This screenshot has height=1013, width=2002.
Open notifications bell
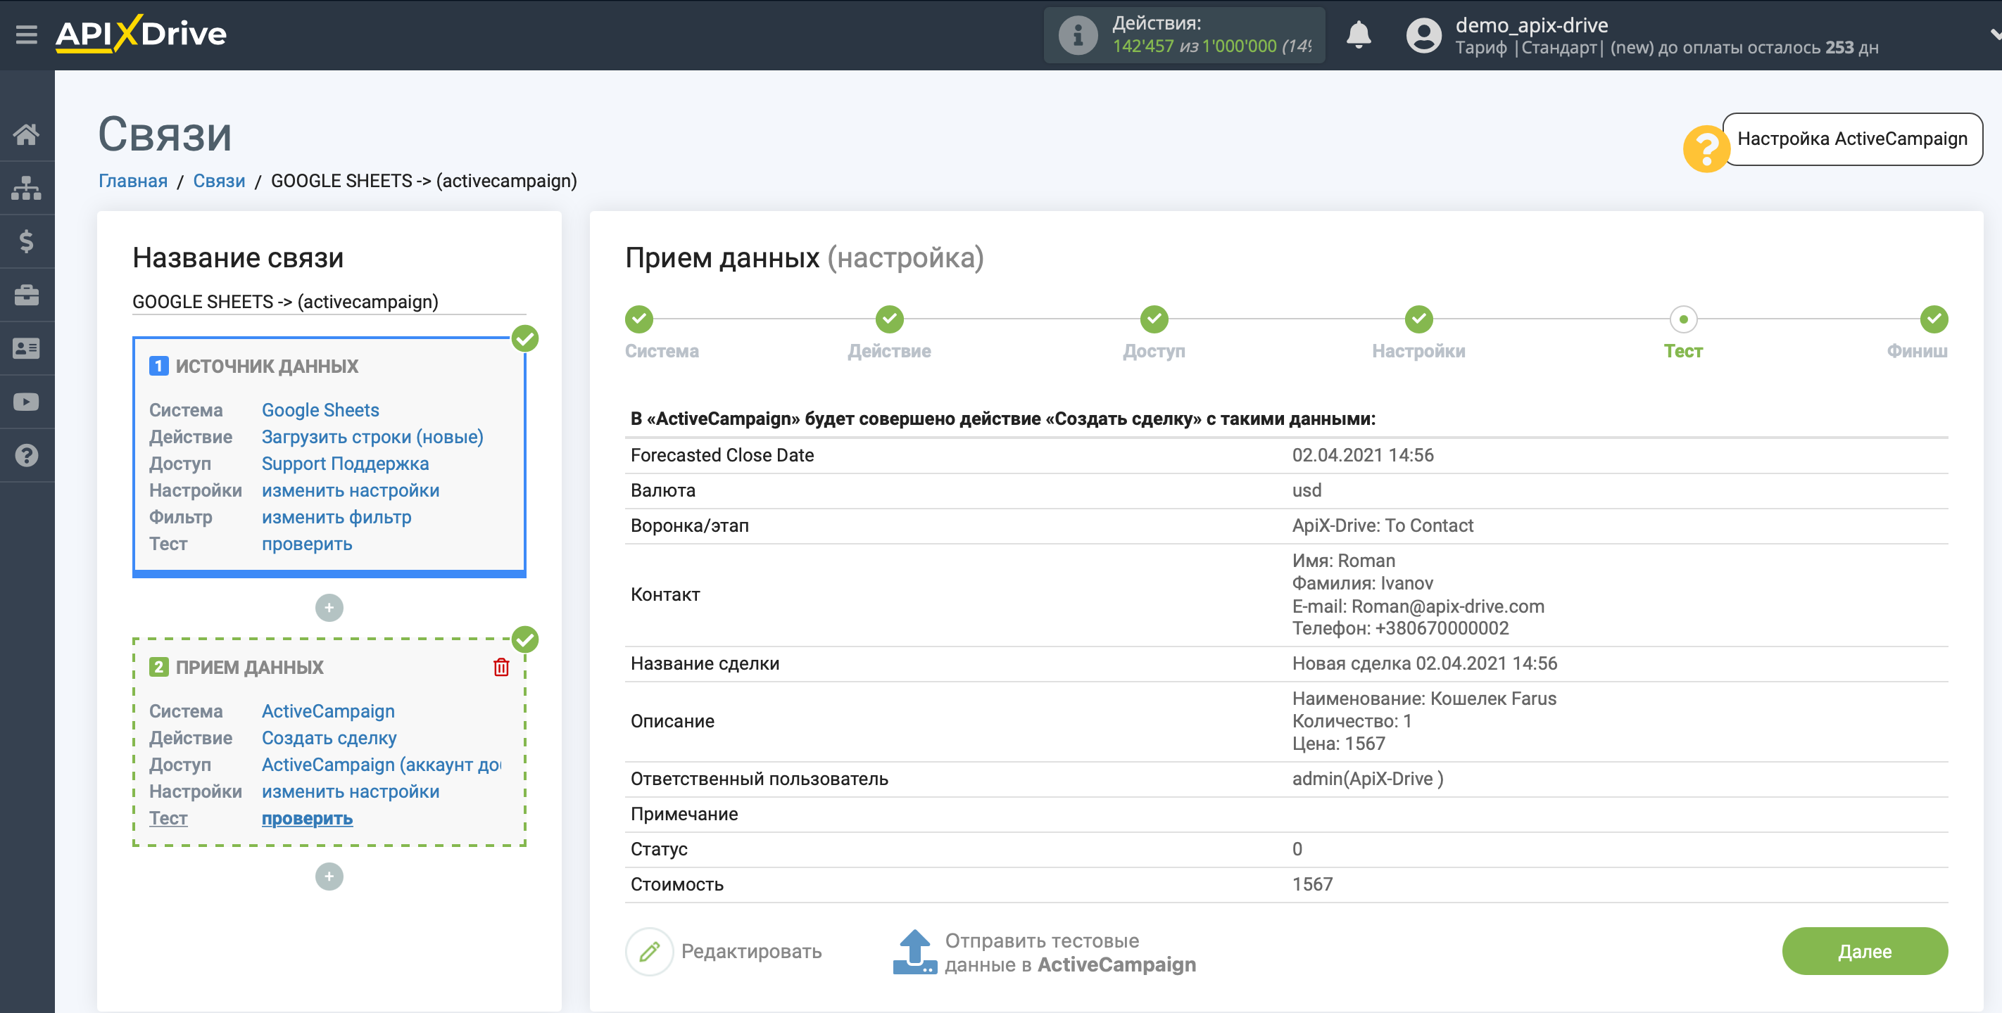1358,35
